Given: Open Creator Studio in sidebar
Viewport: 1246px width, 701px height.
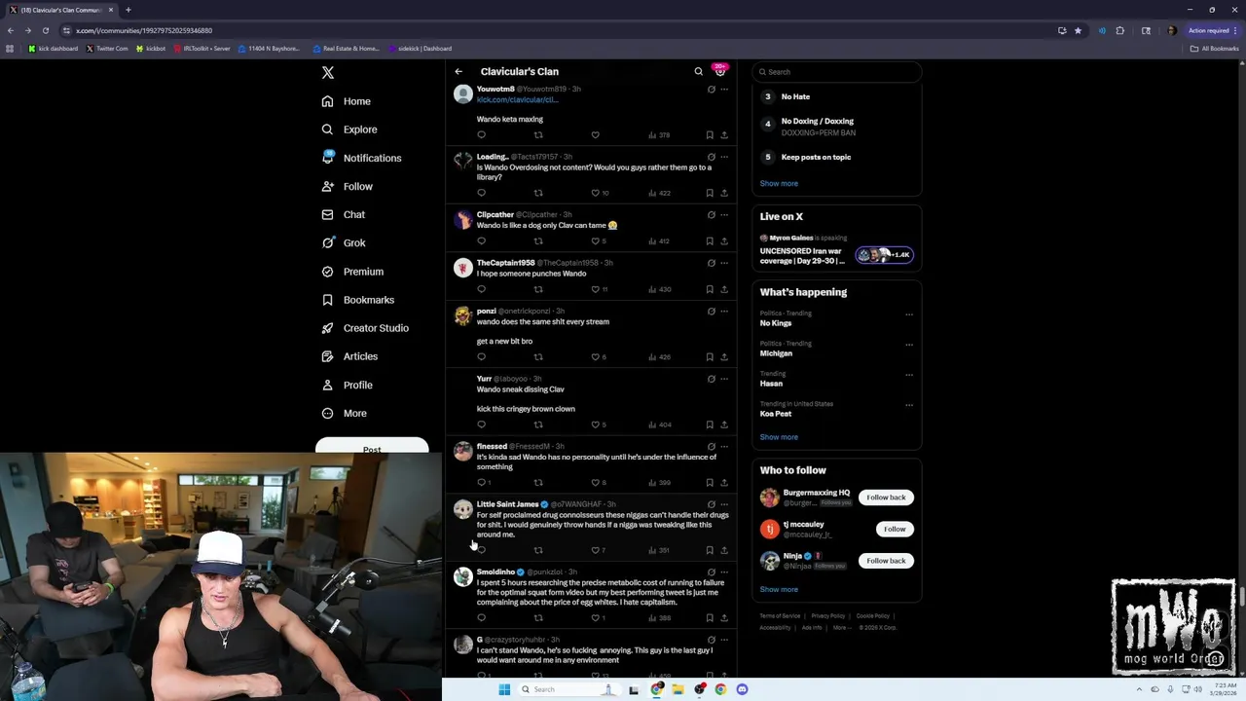Looking at the screenshot, I should tap(365, 328).
